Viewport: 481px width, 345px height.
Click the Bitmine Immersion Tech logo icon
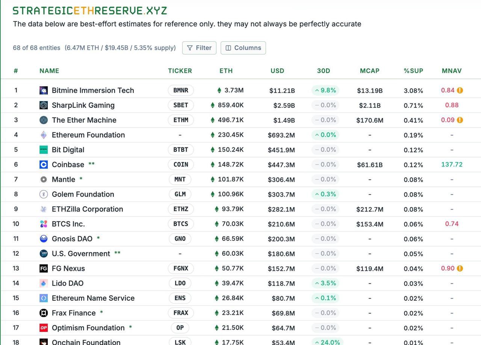click(x=44, y=90)
